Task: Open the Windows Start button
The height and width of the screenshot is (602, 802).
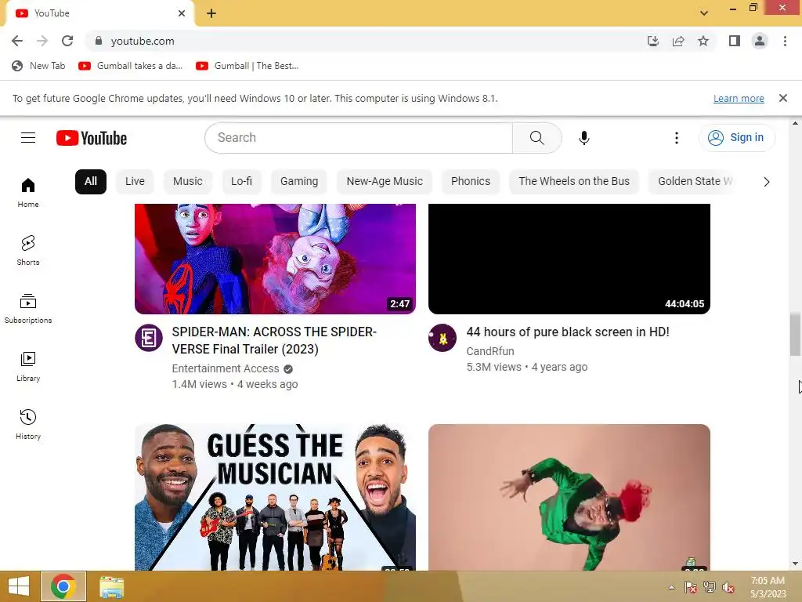Action: (x=19, y=586)
